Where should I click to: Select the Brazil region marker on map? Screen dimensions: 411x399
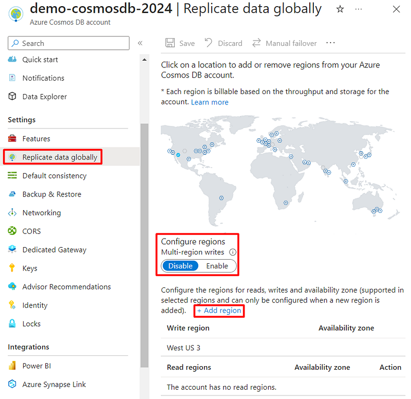tap(221, 198)
